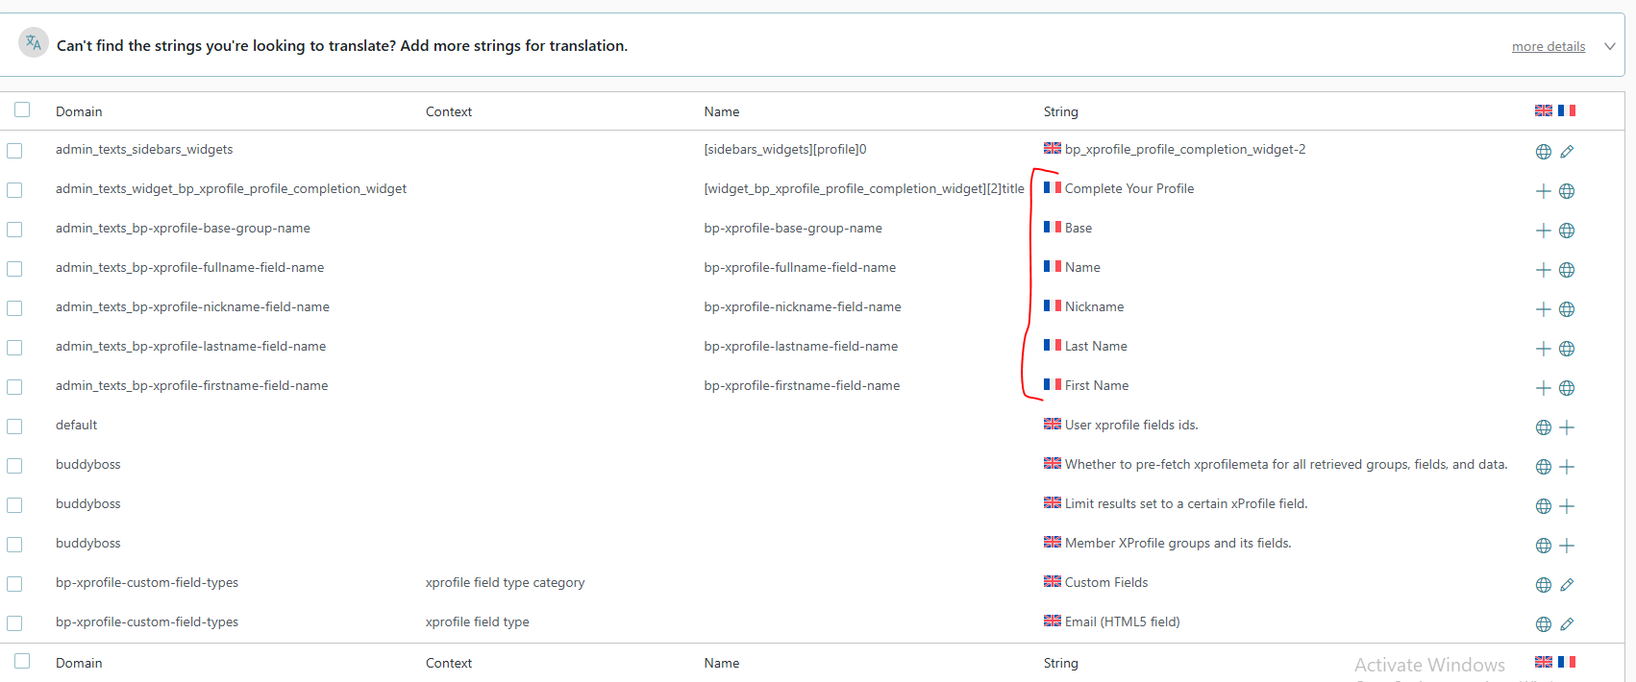Click the 'Add more strings for translation' banner
Screen dimensions: 1636x682
pos(341,46)
